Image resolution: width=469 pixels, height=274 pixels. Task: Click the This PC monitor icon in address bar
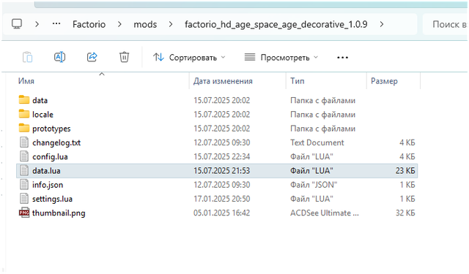coord(17,24)
